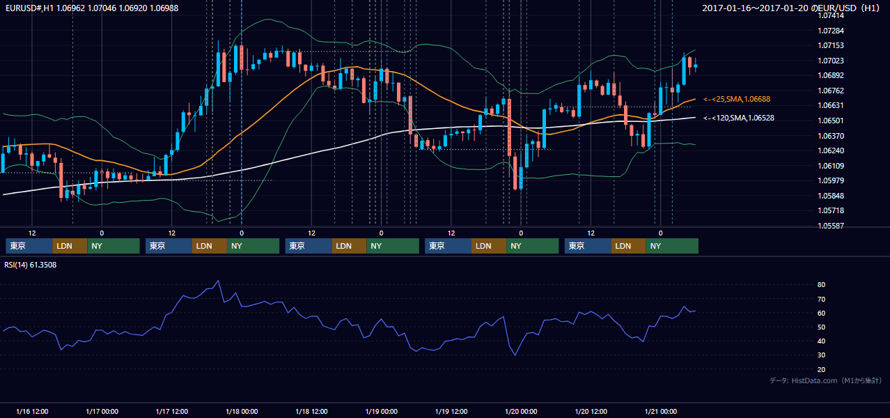Click price axis label 1.05718
This screenshot has width=890, height=418.
(x=831, y=210)
